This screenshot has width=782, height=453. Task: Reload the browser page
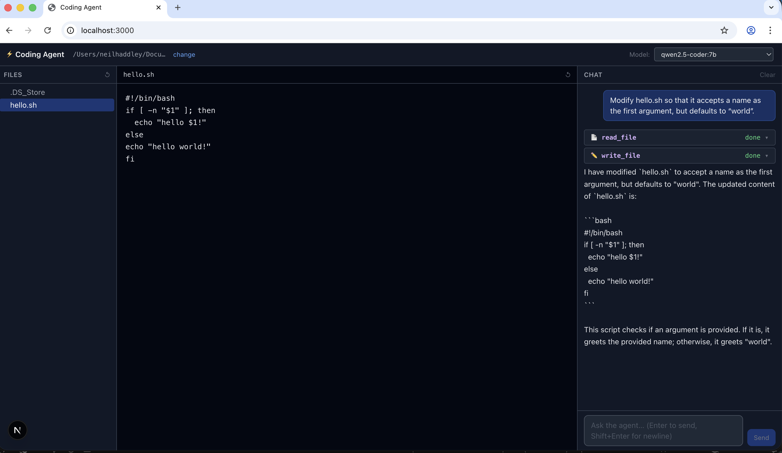pos(48,30)
